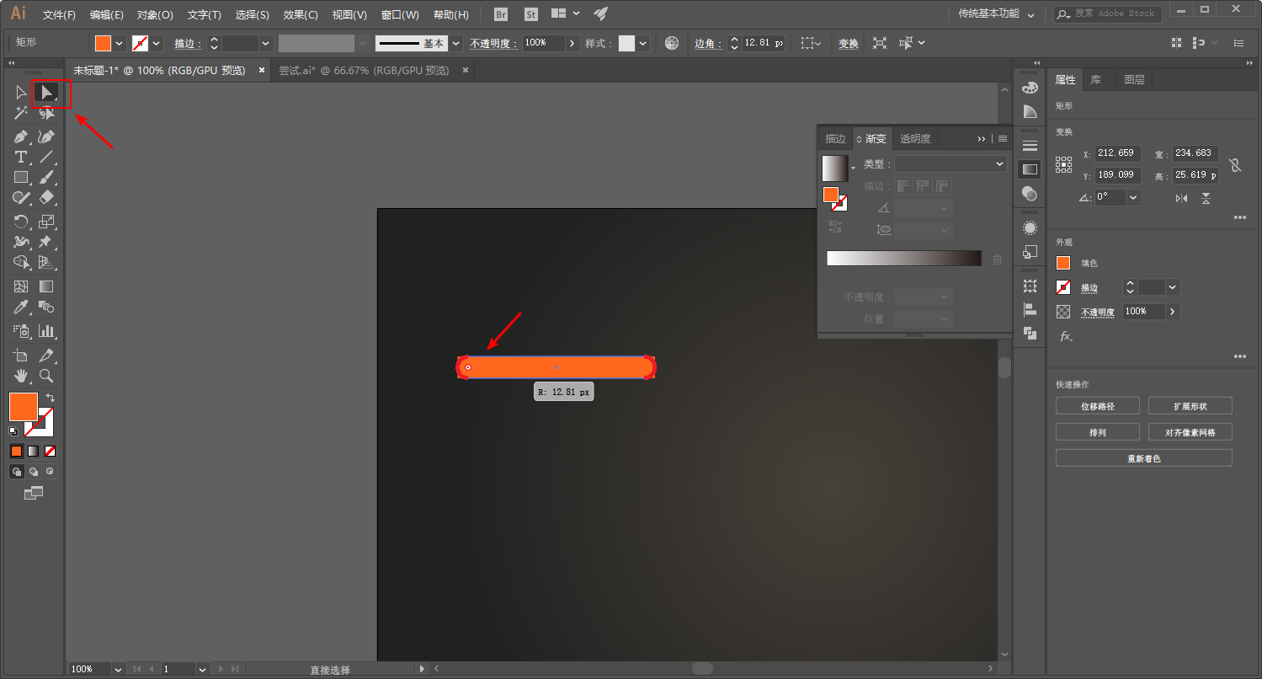Open Bridge via the Br icon
This screenshot has width=1262, height=679.
[x=502, y=14]
